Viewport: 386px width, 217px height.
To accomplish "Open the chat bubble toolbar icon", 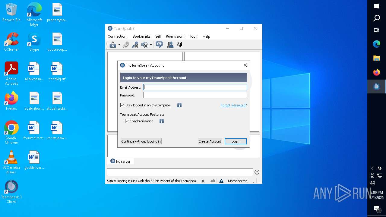I will pyautogui.click(x=159, y=45).
